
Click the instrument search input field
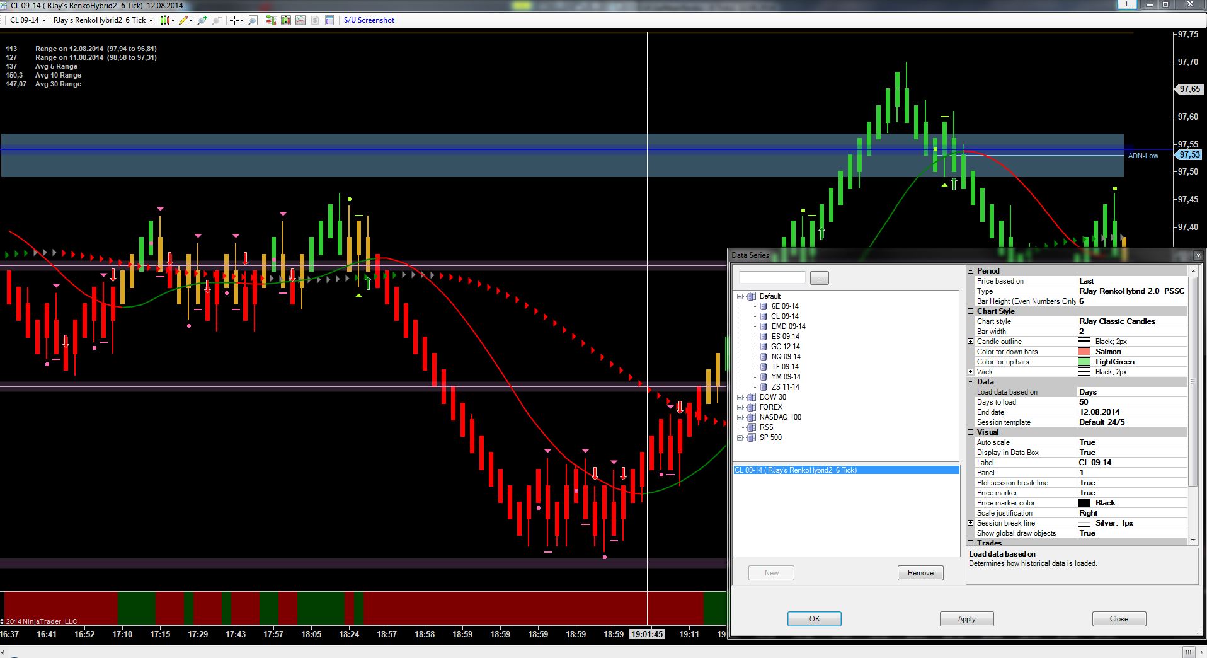click(x=772, y=278)
